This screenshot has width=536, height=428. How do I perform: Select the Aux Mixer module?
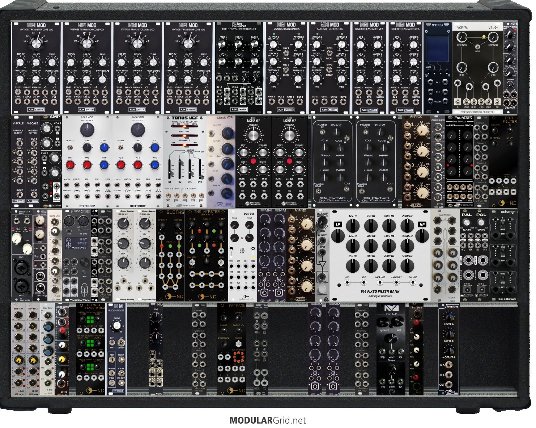click(445, 255)
